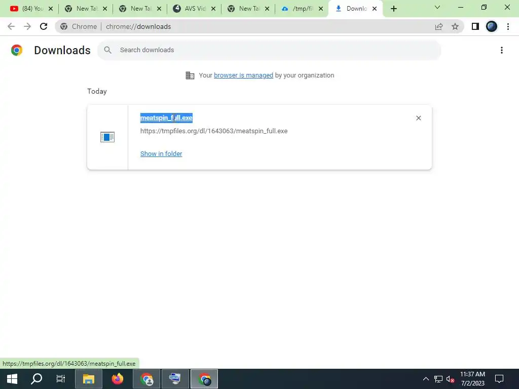This screenshot has width=519, height=389.
Task: Click the download source URL text
Action: tap(214, 131)
